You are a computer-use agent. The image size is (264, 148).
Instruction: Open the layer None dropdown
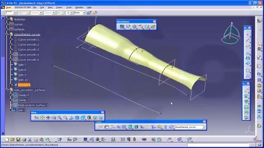pyautogui.click(x=84, y=13)
